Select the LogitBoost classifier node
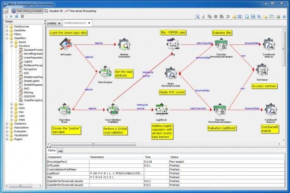This screenshot has height=193, width=290. pyautogui.click(x=161, y=110)
